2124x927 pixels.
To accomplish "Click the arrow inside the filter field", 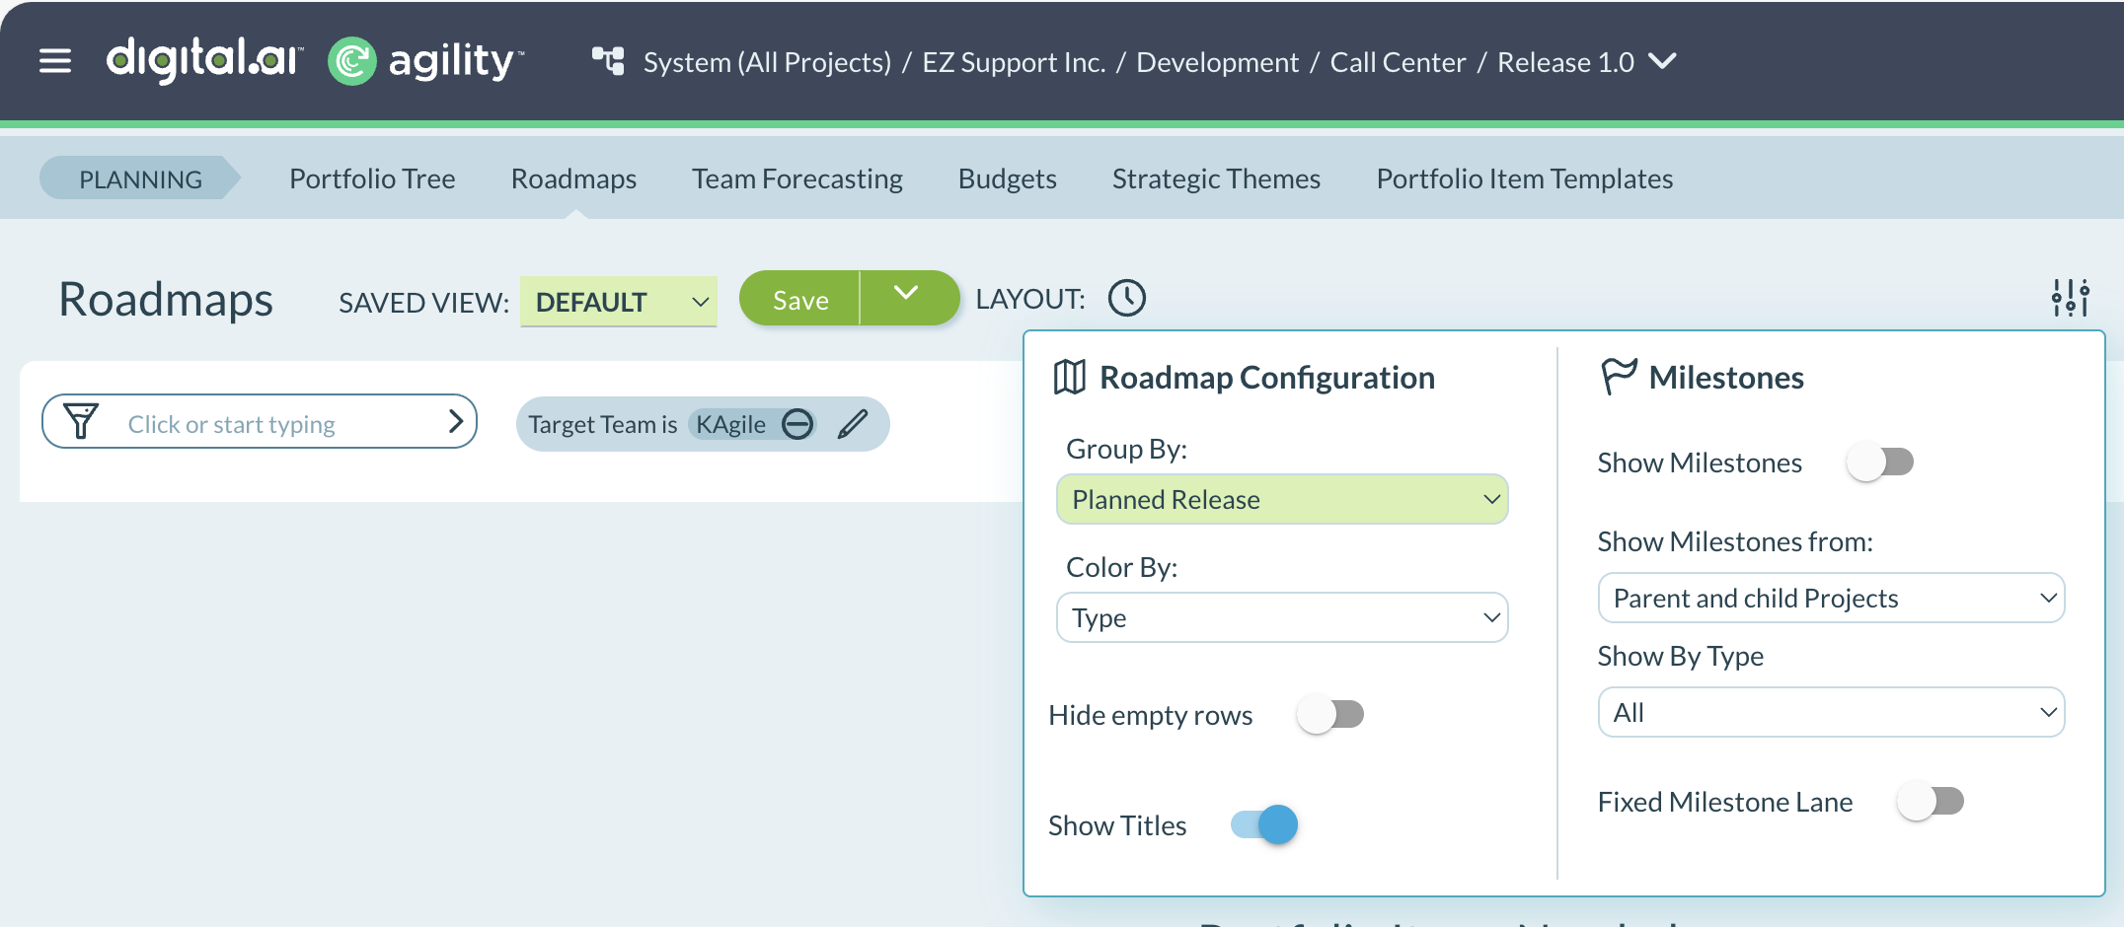I will [x=455, y=421].
